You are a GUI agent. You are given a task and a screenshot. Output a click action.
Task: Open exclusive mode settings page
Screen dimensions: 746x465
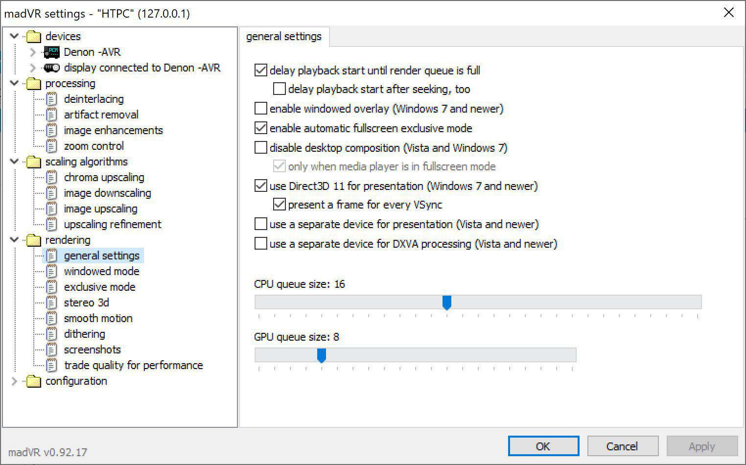[x=99, y=287]
